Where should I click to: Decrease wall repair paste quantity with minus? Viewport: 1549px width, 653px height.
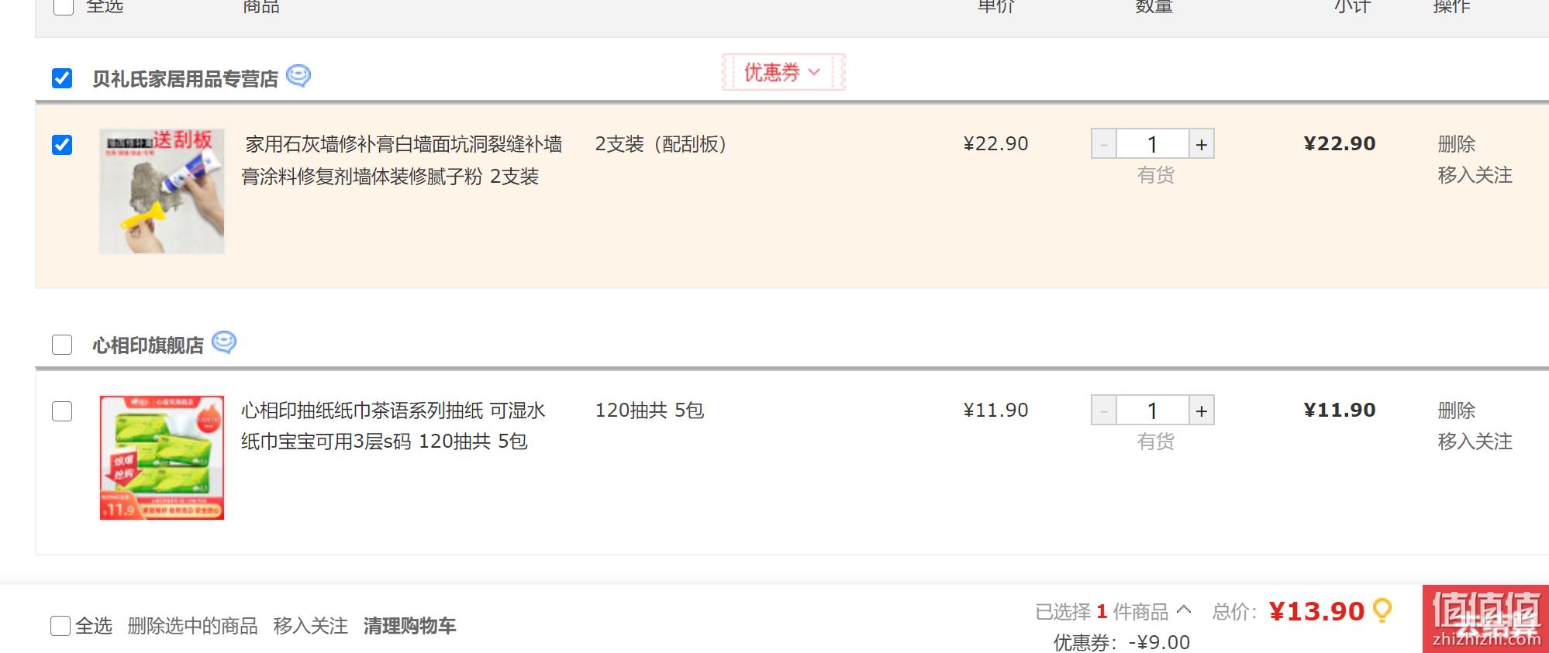pos(1104,144)
